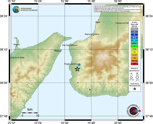Click the top 15°36' longitude label
This screenshot has height=124, width=153.
click(65, 1)
